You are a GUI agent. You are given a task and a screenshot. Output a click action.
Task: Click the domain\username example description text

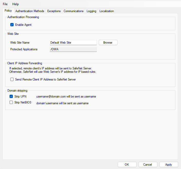click(62, 103)
